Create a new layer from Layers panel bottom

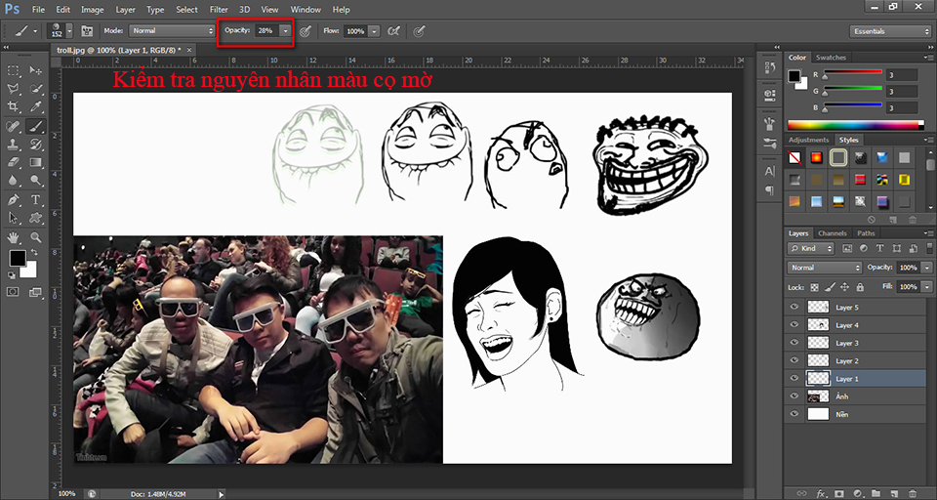pyautogui.click(x=895, y=493)
